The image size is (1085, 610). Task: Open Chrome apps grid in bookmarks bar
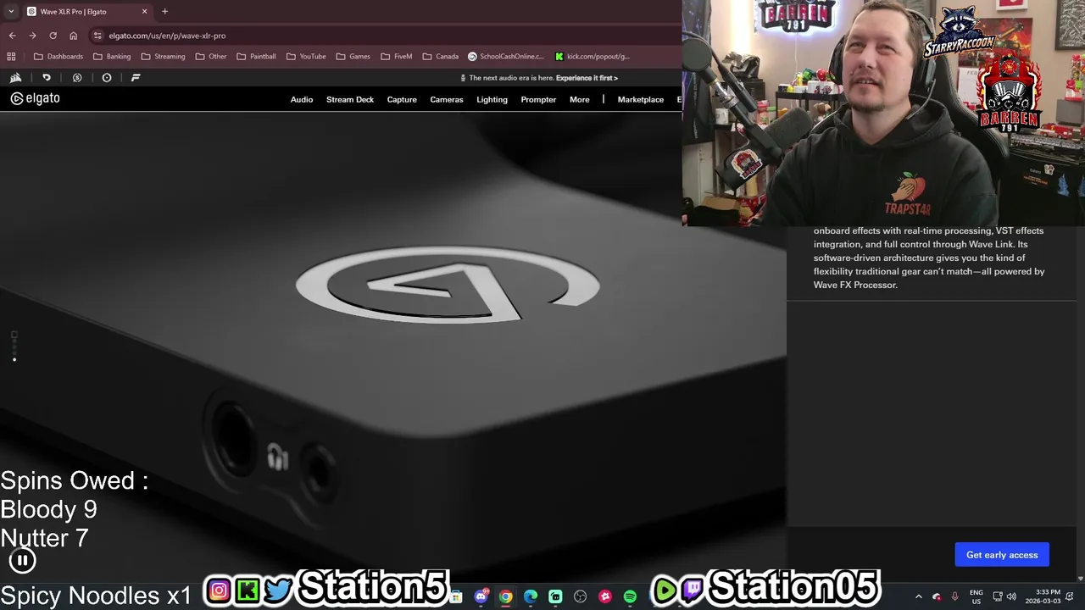[x=11, y=57]
